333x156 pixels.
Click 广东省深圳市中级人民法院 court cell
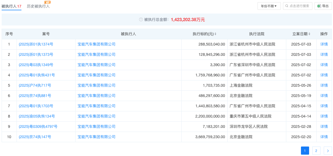(252, 65)
